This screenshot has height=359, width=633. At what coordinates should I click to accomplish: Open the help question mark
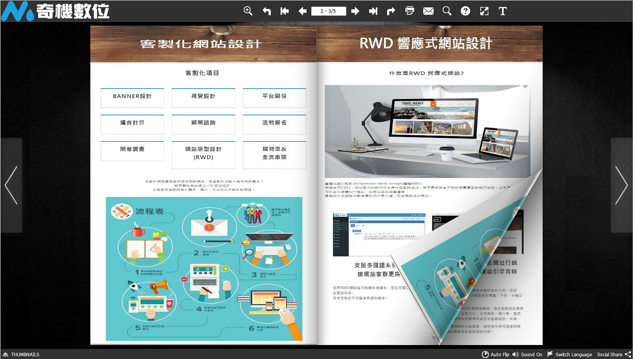click(465, 11)
